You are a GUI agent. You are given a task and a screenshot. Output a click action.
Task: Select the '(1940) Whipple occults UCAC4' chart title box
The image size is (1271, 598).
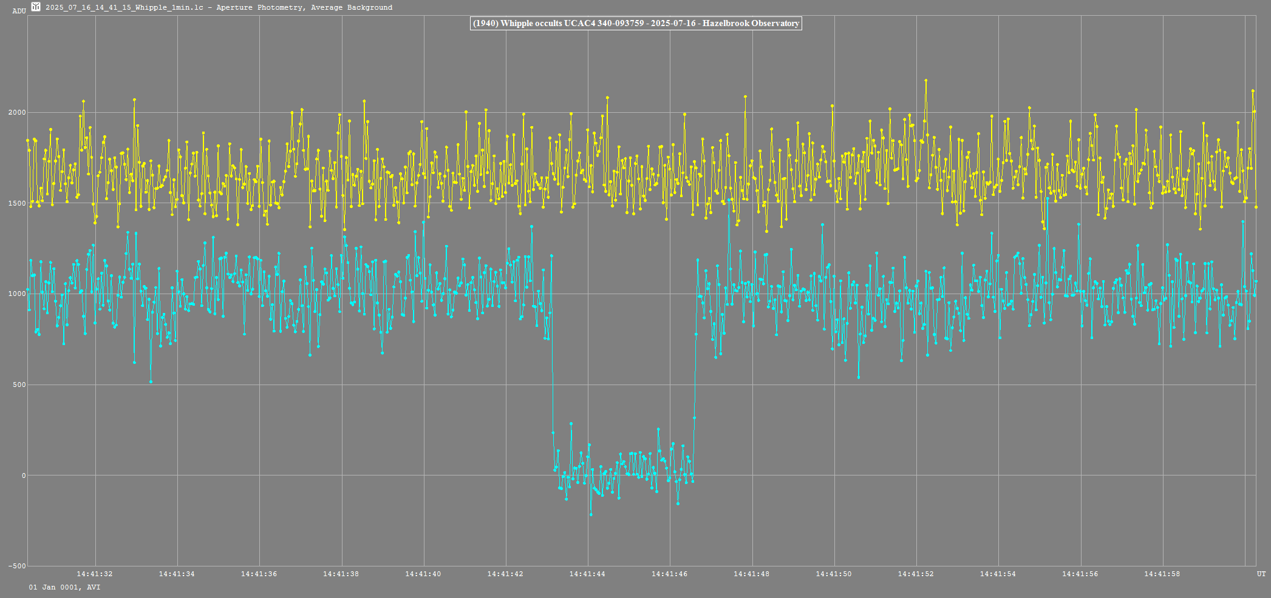636,24
